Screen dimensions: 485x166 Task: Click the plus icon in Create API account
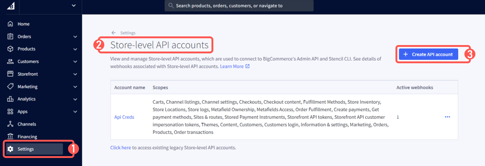tap(406, 54)
